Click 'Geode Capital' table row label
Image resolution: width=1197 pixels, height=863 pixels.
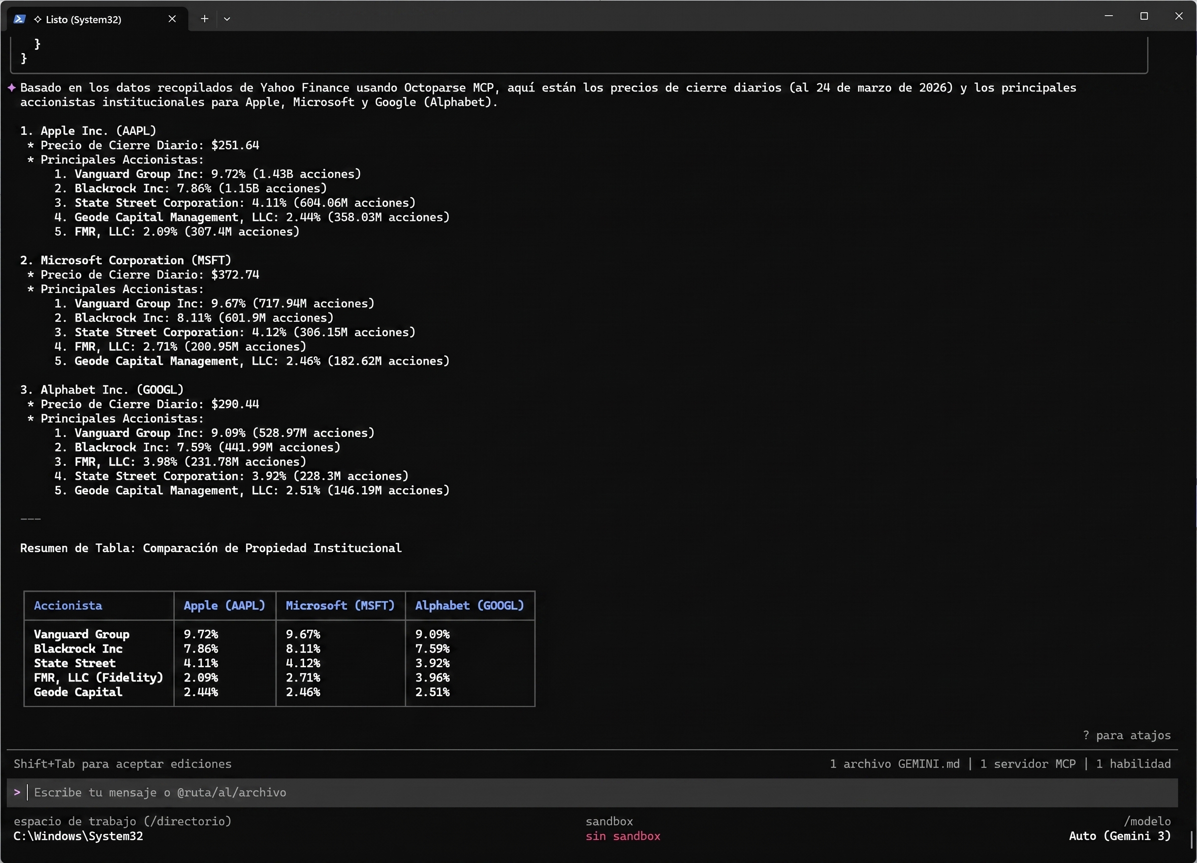pyautogui.click(x=78, y=692)
